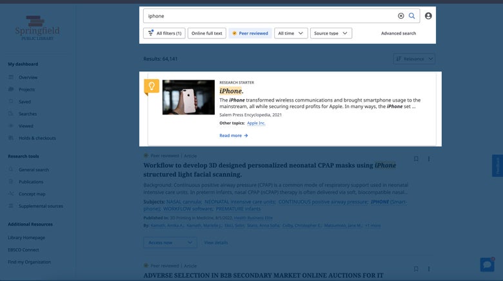Go to Saved in My dashboard
Image resolution: width=503 pixels, height=281 pixels.
click(x=25, y=102)
